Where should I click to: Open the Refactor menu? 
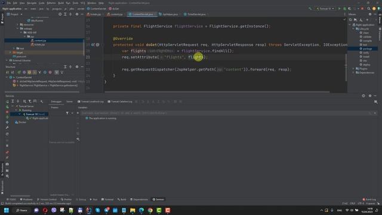[x=51, y=3]
